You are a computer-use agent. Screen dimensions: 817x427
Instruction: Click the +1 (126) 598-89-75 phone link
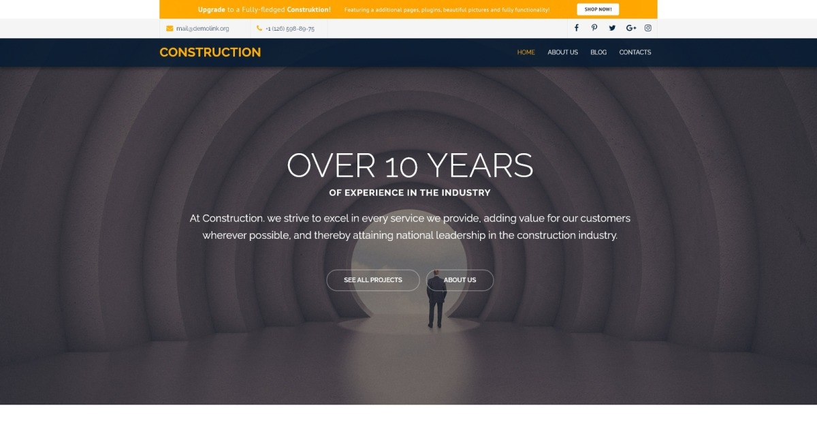coord(290,29)
